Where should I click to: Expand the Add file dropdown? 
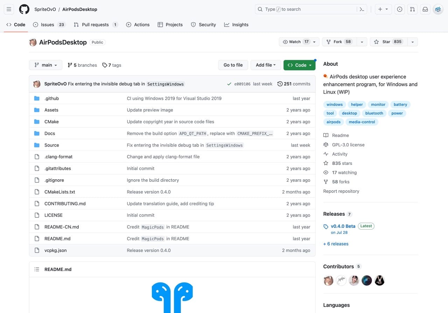pyautogui.click(x=266, y=65)
